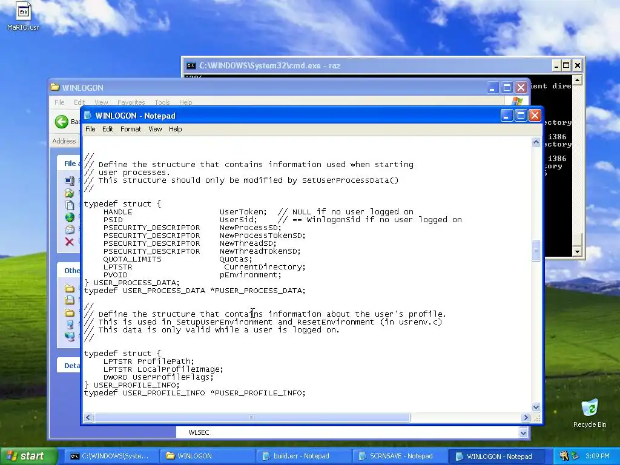Click Notepad vertical scrollbar up arrow
Viewport: 620px width, 465px height.
pyautogui.click(x=536, y=142)
